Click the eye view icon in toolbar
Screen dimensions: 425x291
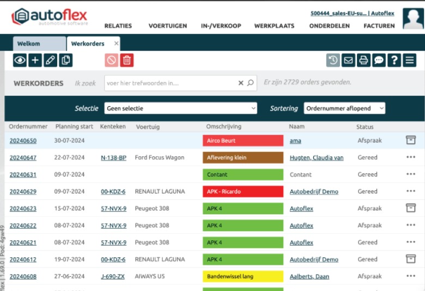tap(20, 60)
